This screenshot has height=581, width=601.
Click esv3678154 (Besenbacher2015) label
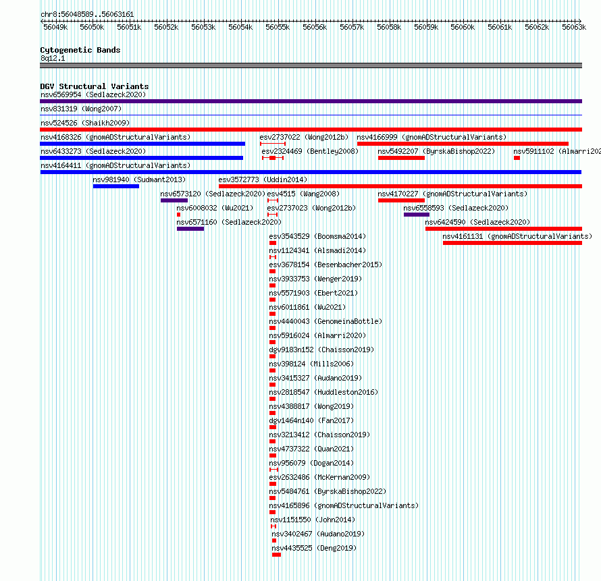click(x=325, y=265)
